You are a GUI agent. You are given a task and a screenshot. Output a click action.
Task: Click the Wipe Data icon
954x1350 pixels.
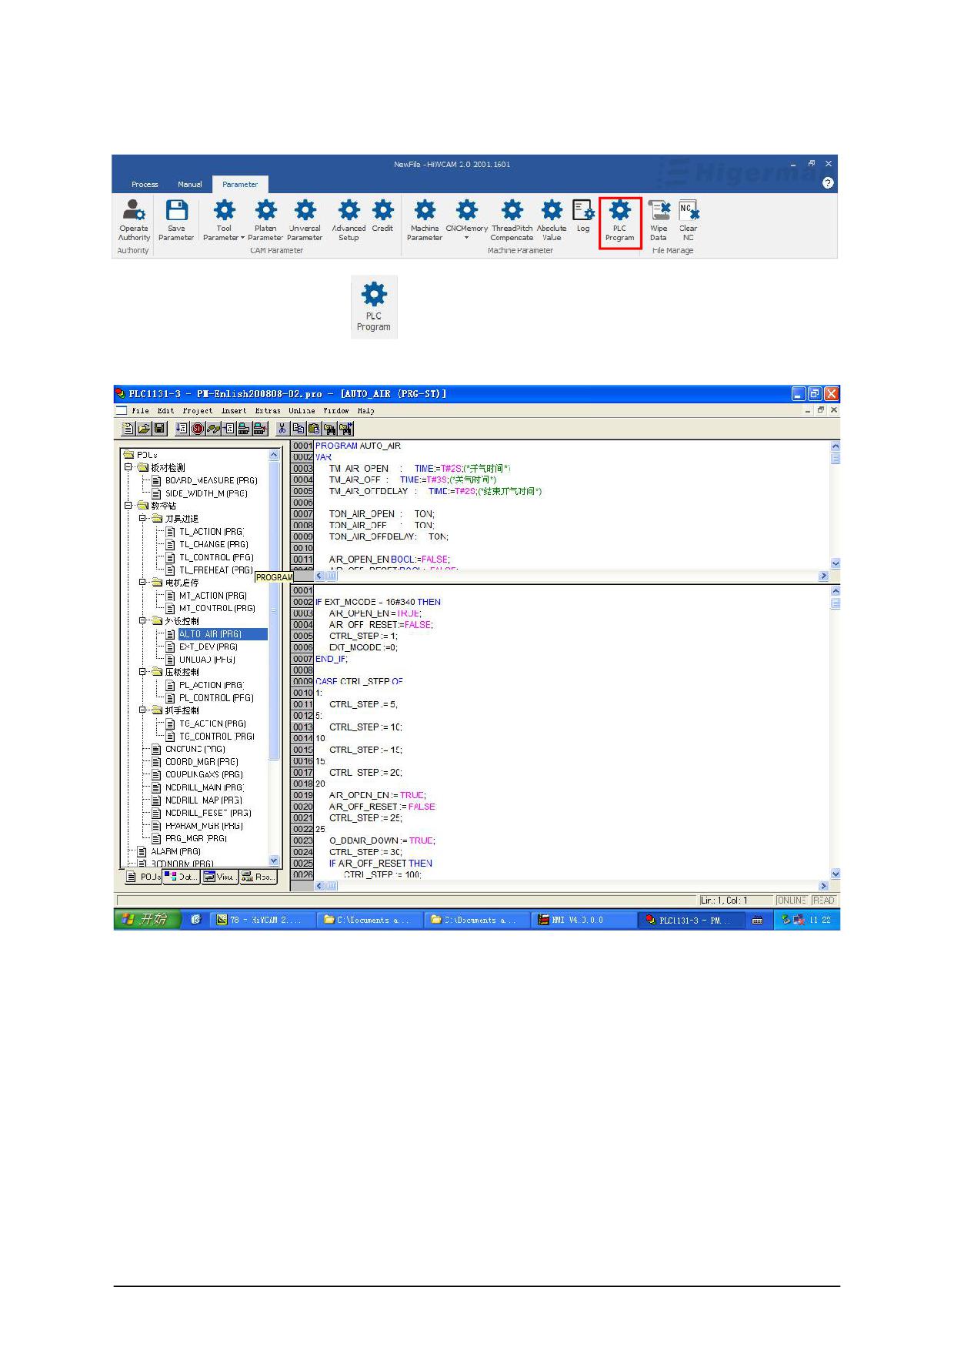pos(659,209)
